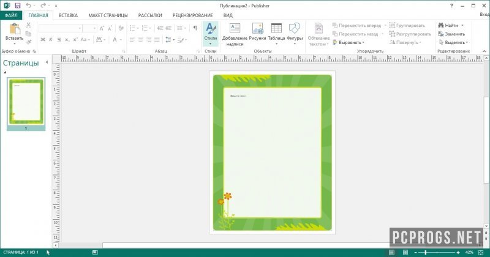Open the Фигуры shapes dropdown
Viewport: 490px width, 257px height.
(295, 34)
